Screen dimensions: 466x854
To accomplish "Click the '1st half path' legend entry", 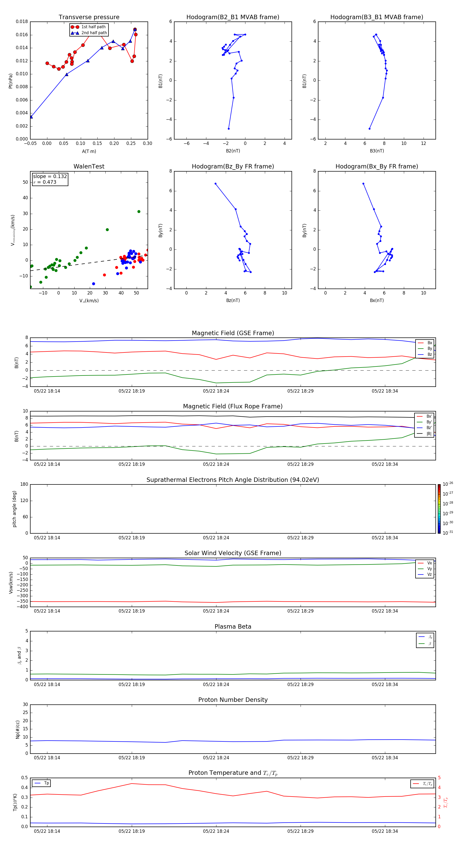I will 89,27.
